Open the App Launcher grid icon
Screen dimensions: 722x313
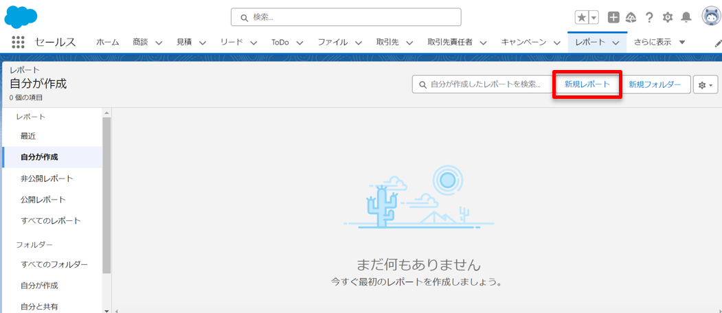tap(18, 43)
